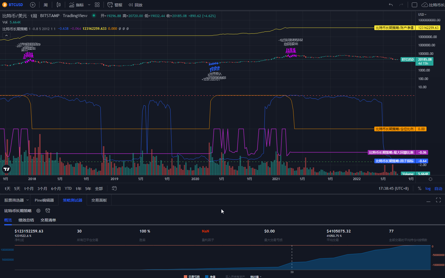Click the go-to-date calendar icon
The height and width of the screenshot is (278, 445).
tap(114, 188)
